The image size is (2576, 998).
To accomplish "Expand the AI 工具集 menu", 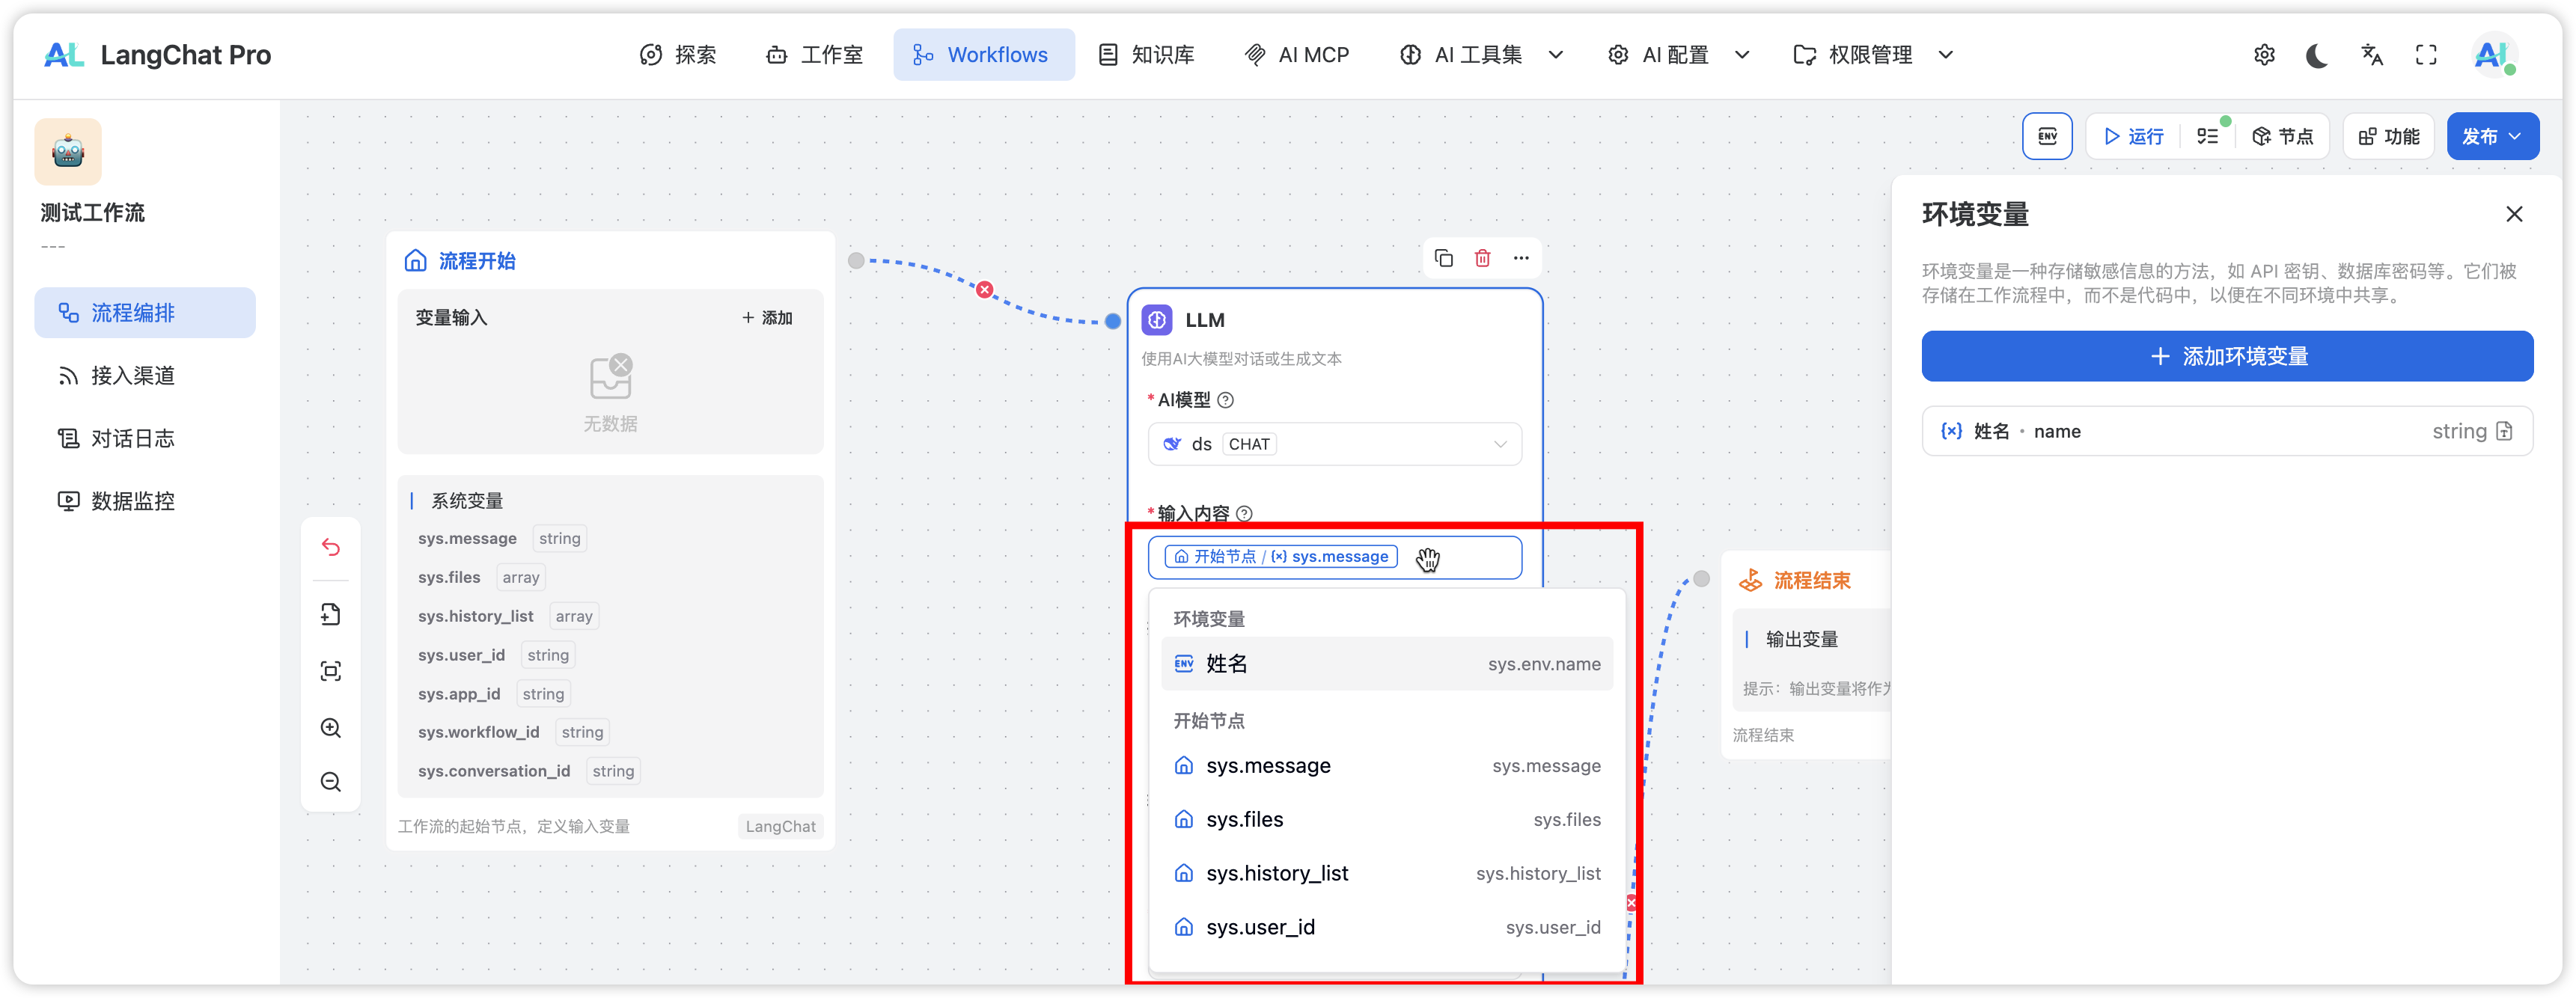I will point(1480,55).
